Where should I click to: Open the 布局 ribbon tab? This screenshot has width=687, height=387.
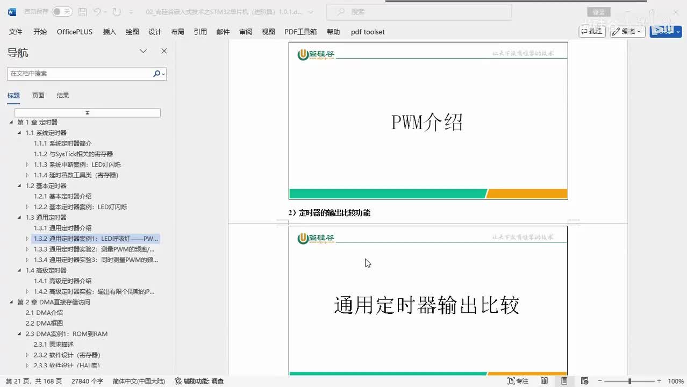click(x=177, y=32)
